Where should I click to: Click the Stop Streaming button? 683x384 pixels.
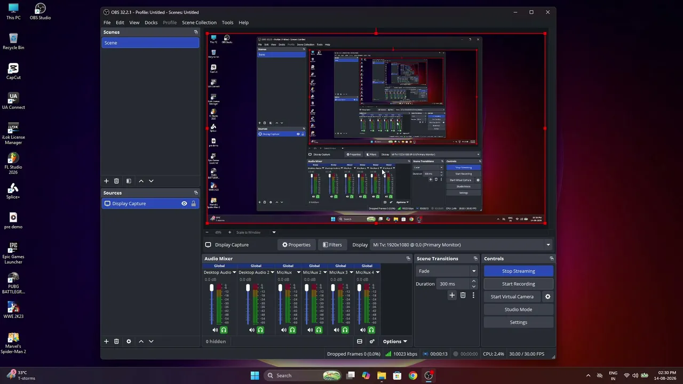point(519,271)
